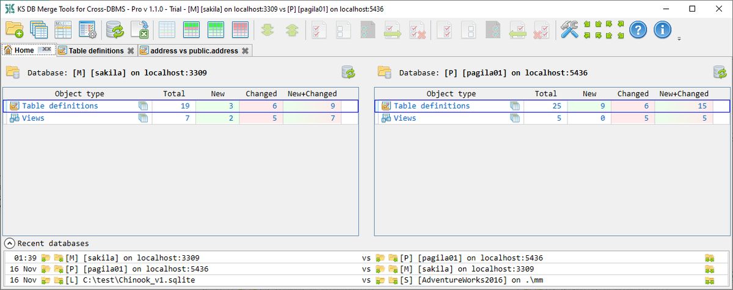Click the blue help question mark icon

coord(638,29)
